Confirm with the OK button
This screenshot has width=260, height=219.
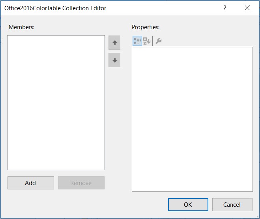188,204
